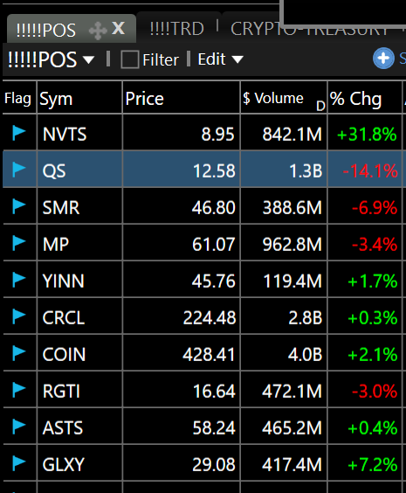Screen dimensions: 406x493
Task: Click the 4.0B volume for COIN
Action: coord(306,355)
